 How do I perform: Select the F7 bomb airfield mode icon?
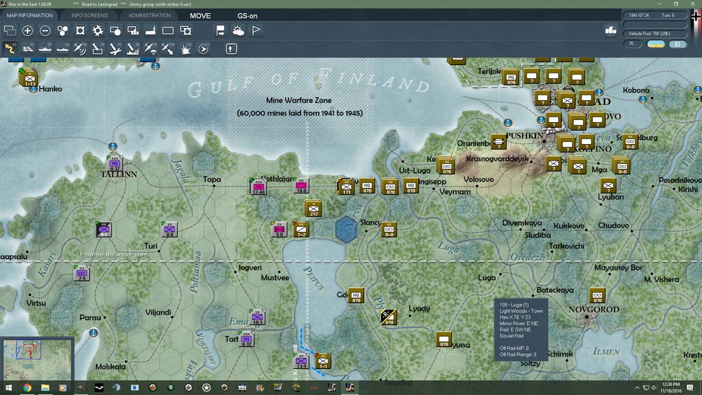point(115,49)
